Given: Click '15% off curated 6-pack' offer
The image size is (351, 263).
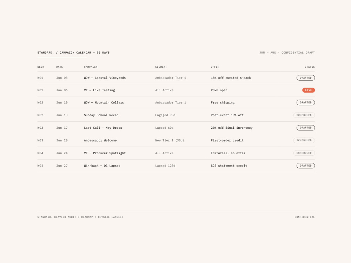Looking at the screenshot, I should click(231, 78).
